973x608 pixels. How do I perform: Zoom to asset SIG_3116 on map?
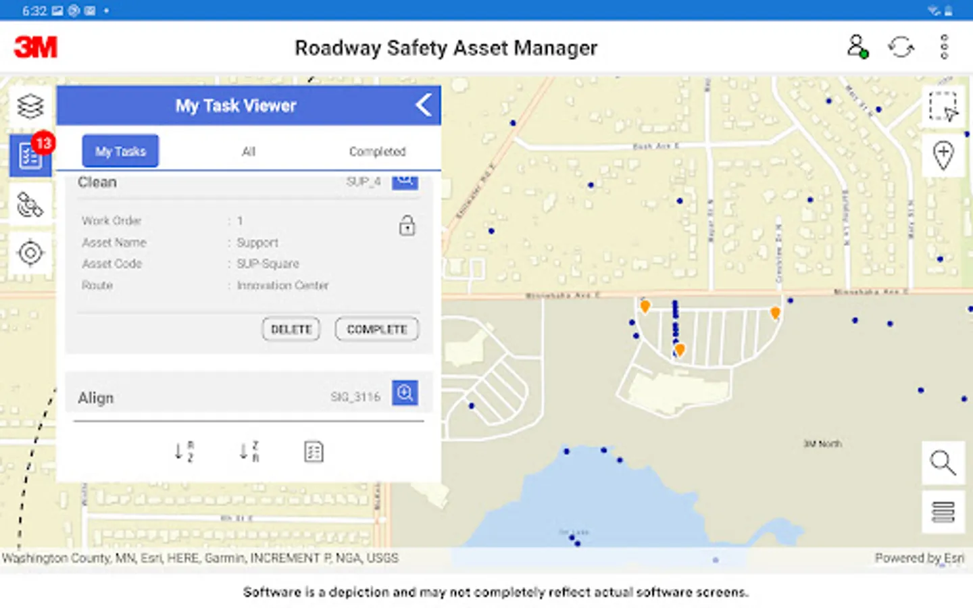405,392
